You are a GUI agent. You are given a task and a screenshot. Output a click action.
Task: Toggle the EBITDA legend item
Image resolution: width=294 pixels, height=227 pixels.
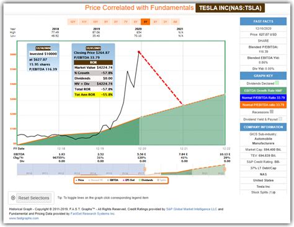coord(113,180)
